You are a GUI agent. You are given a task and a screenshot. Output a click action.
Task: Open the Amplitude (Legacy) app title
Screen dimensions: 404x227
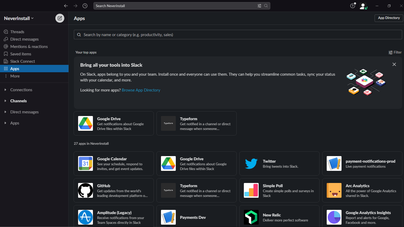click(x=114, y=212)
